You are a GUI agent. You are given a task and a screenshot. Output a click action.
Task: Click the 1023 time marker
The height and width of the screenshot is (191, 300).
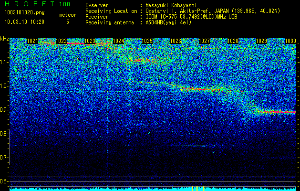pos(90,41)
